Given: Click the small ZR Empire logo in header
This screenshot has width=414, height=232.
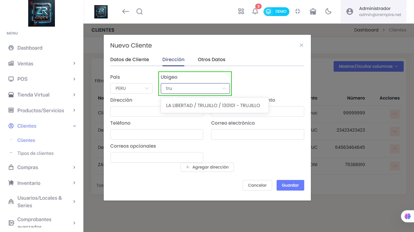Looking at the screenshot, I should pos(101,12).
